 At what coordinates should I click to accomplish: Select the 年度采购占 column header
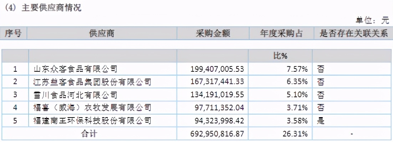tap(282, 33)
